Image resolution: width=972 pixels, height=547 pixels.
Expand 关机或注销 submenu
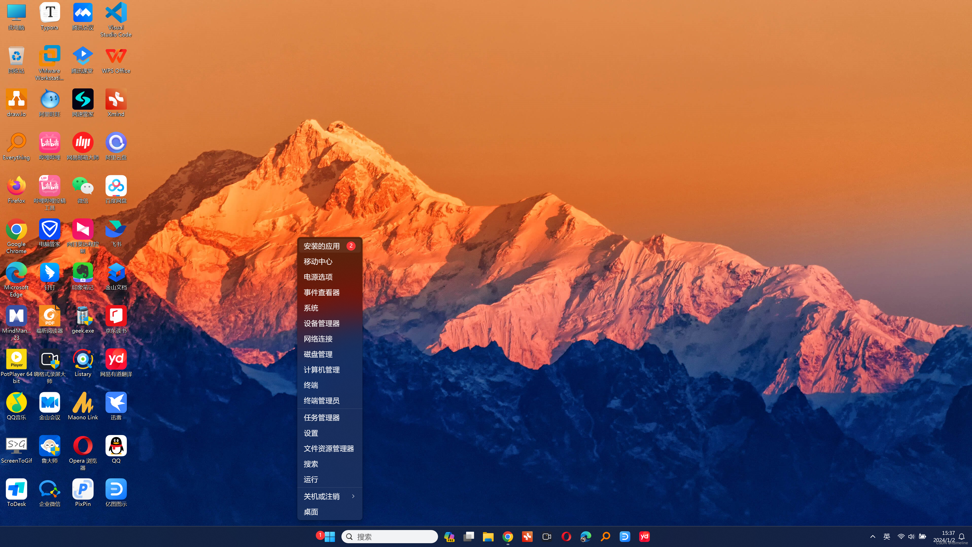pyautogui.click(x=329, y=497)
